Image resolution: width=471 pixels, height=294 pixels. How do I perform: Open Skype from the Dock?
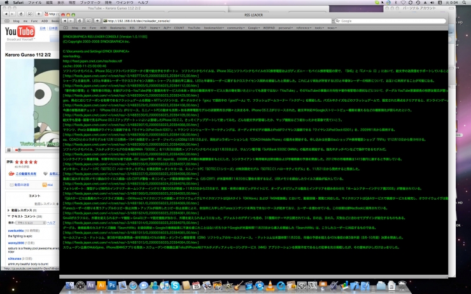click(175, 285)
